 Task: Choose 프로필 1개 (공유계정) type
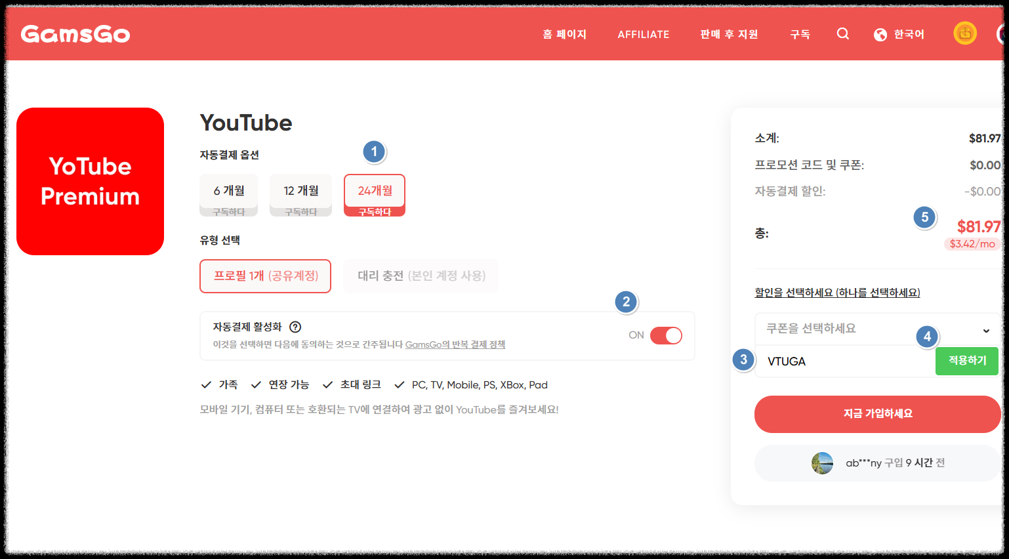click(266, 276)
